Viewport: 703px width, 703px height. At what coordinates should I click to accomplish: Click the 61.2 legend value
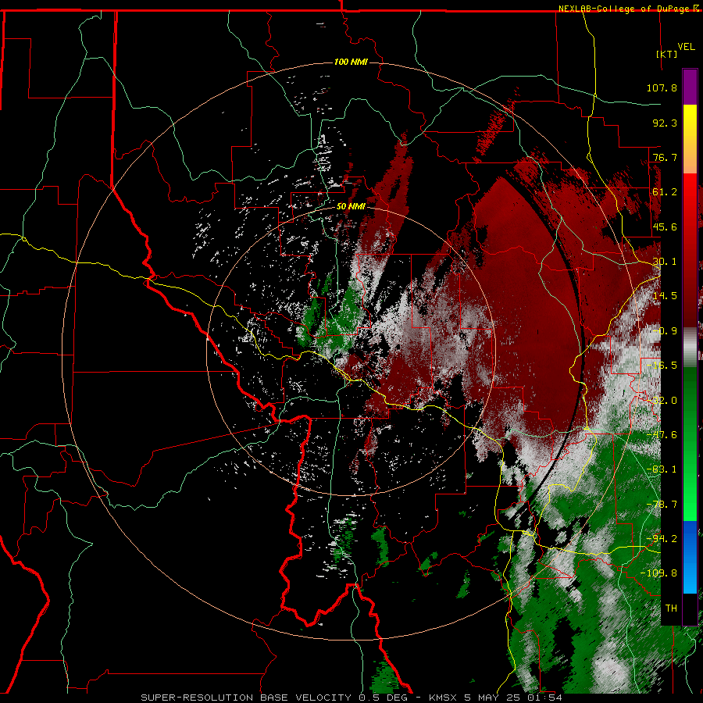point(665,192)
